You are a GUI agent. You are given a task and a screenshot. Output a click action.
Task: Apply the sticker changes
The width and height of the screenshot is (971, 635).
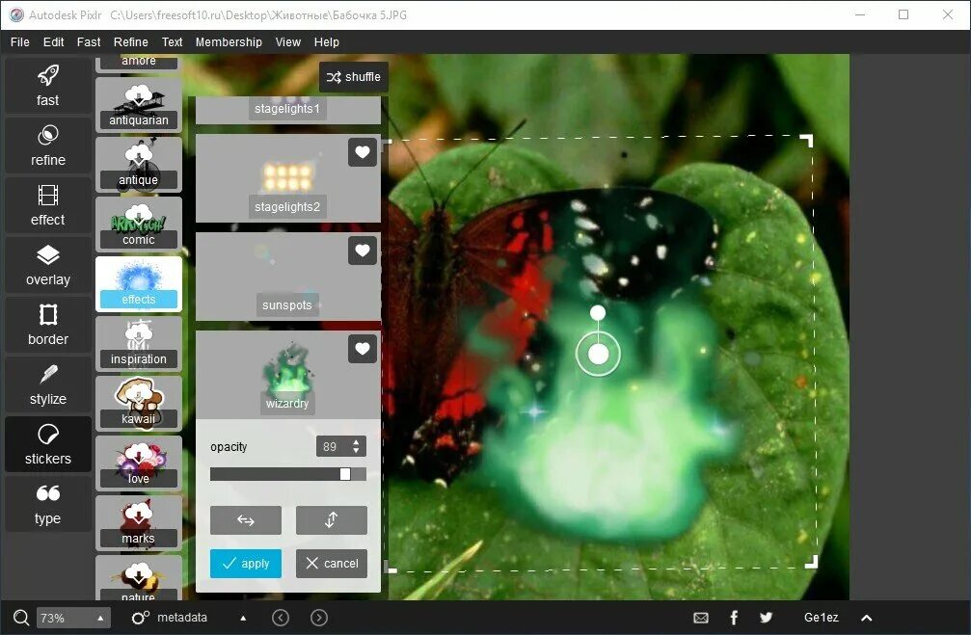pyautogui.click(x=246, y=564)
